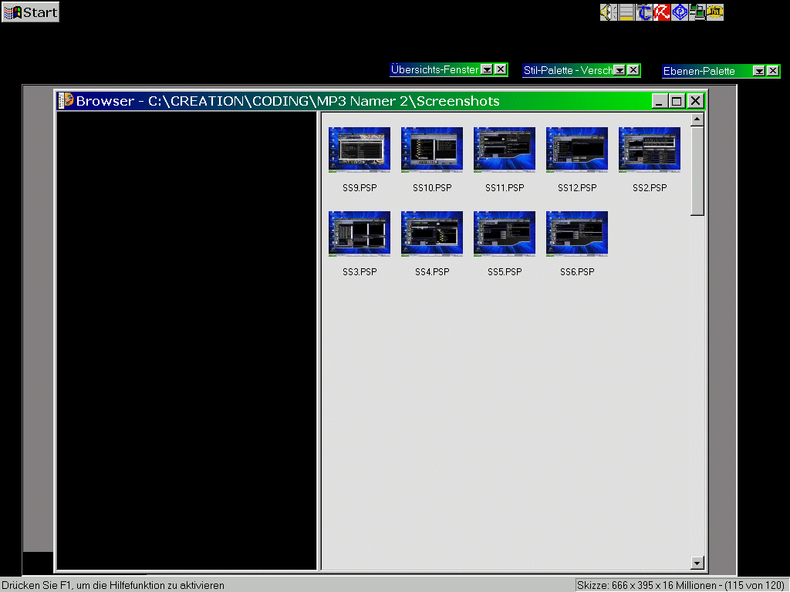Roll down the Übersichts-Fenster palette
Viewport: 790px width, 592px height.
pyautogui.click(x=487, y=69)
